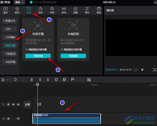Check 同时清空已有字幕 under 识别字幕

pyautogui.click(x=26, y=50)
